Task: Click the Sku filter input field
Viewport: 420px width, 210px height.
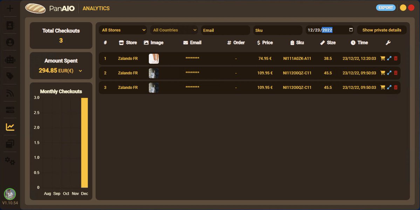Action: coord(278,30)
